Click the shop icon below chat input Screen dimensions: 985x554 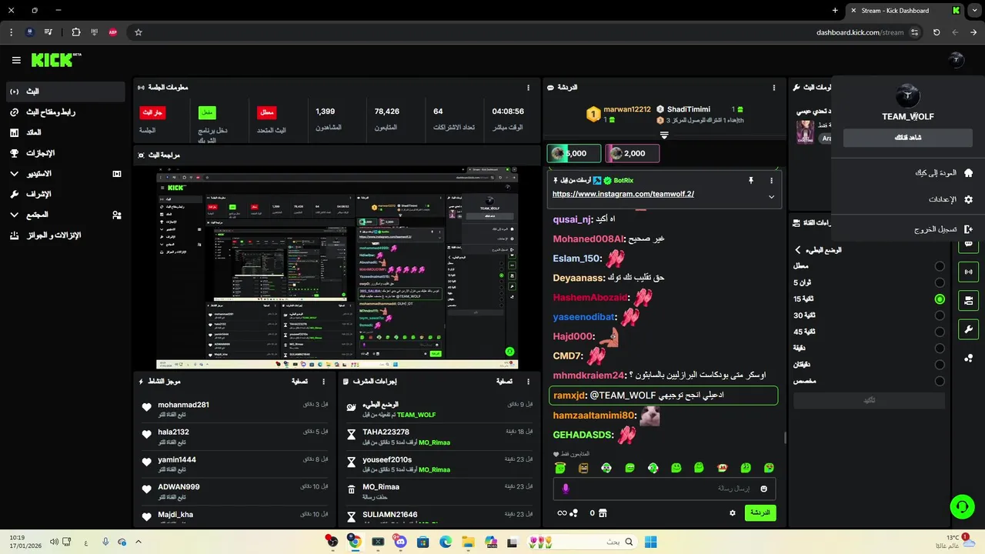pos(603,512)
